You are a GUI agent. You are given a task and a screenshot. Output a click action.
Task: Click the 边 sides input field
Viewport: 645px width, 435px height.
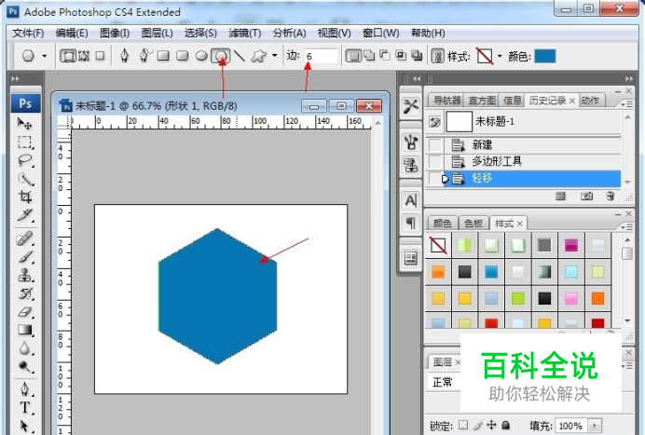pos(320,57)
